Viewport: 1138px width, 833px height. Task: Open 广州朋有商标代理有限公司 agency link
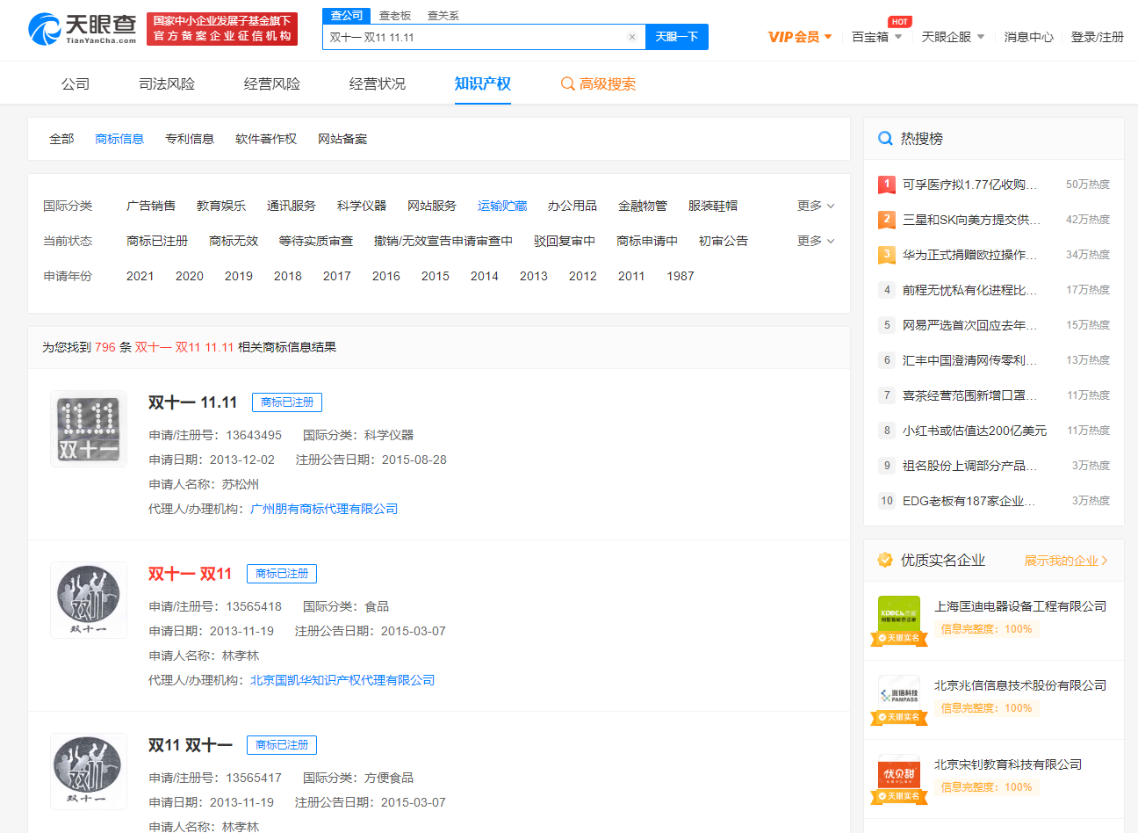324,509
